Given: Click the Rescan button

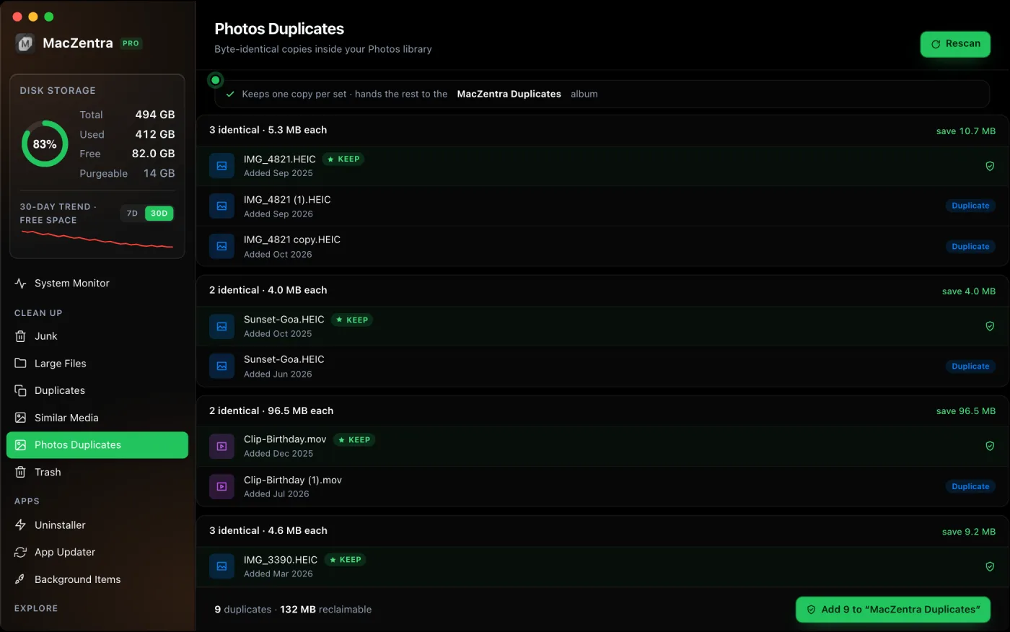Looking at the screenshot, I should [x=955, y=44].
